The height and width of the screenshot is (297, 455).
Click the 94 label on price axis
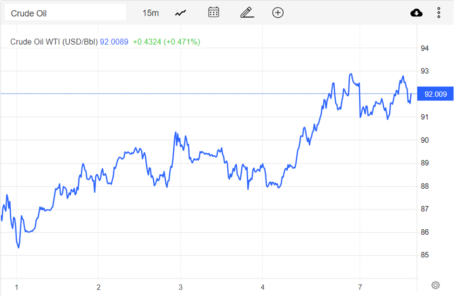coord(425,48)
